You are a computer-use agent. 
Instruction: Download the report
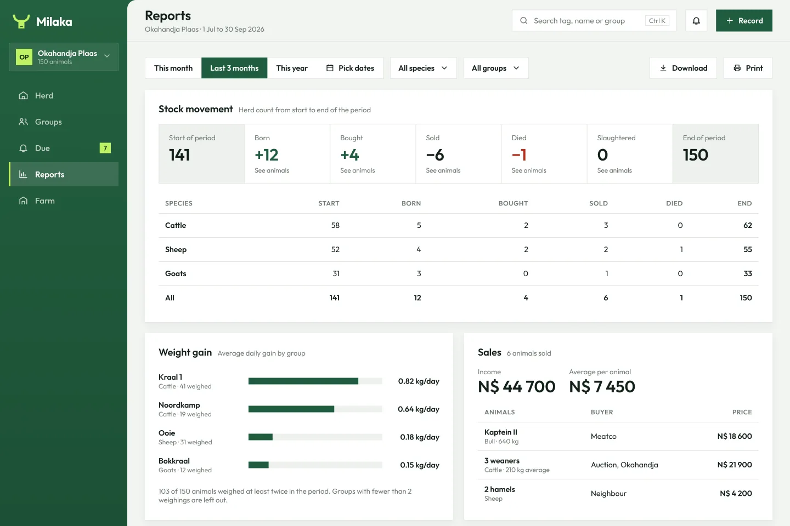683,68
